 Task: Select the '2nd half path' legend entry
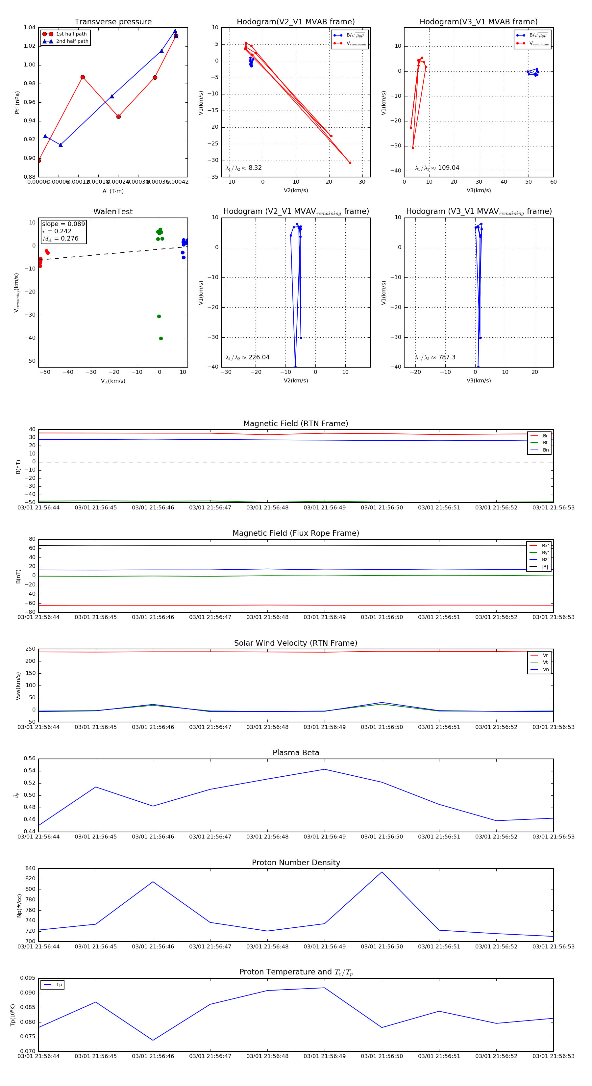[65, 41]
